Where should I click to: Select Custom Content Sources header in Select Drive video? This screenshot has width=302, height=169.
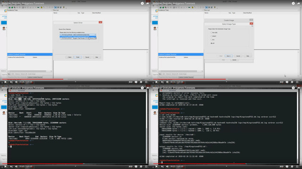(x=30, y=54)
